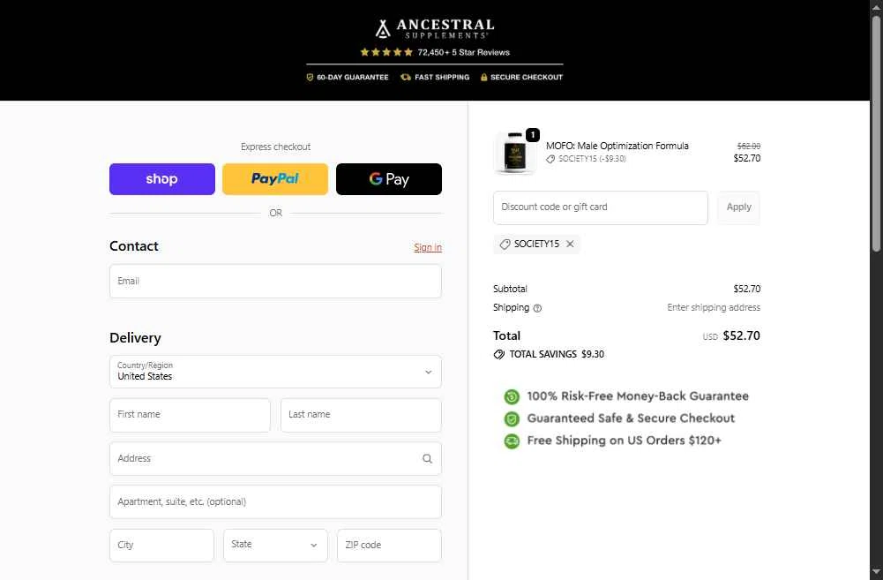Click the "Free Shipping on US Orders $120+" text
The height and width of the screenshot is (580, 883).
[x=624, y=441]
